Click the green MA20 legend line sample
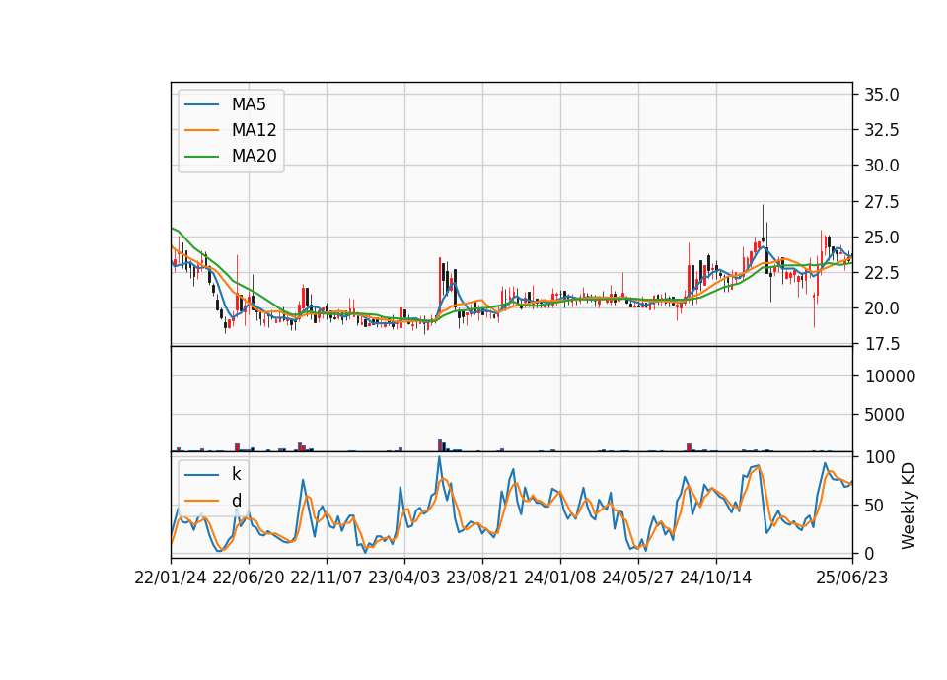947x680 pixels. [x=201, y=156]
